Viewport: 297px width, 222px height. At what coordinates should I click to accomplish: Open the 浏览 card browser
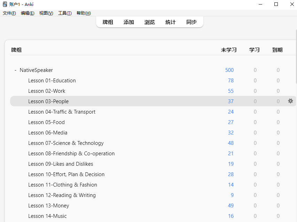click(150, 22)
